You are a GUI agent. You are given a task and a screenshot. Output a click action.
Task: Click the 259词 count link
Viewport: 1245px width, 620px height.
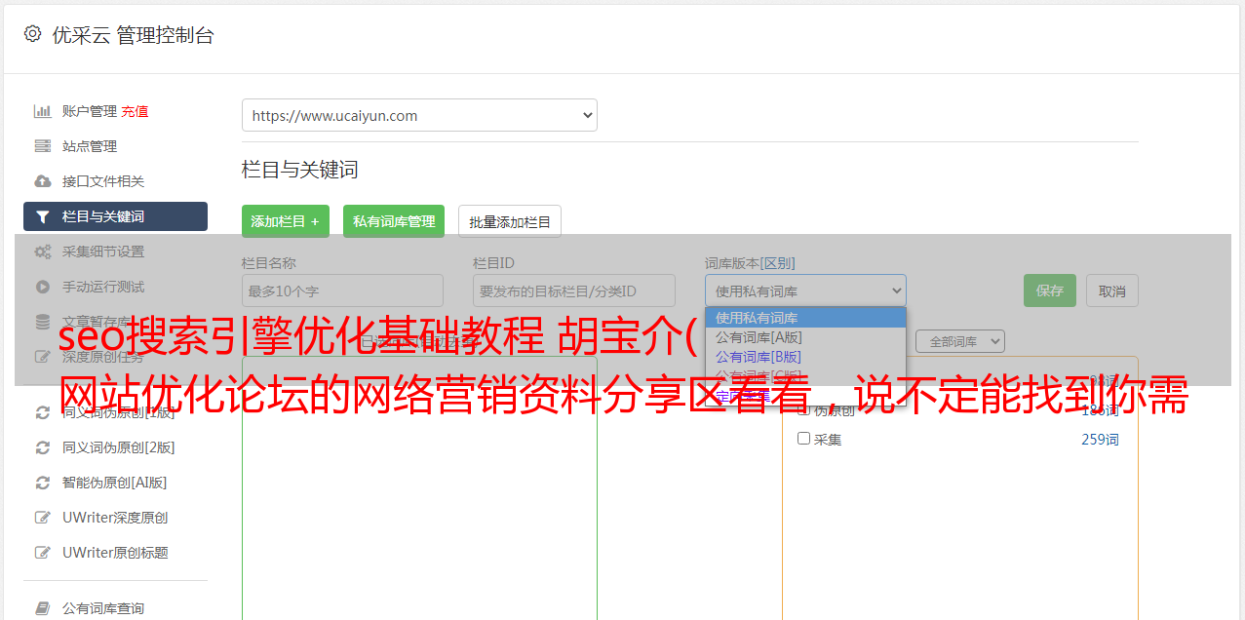(1100, 440)
